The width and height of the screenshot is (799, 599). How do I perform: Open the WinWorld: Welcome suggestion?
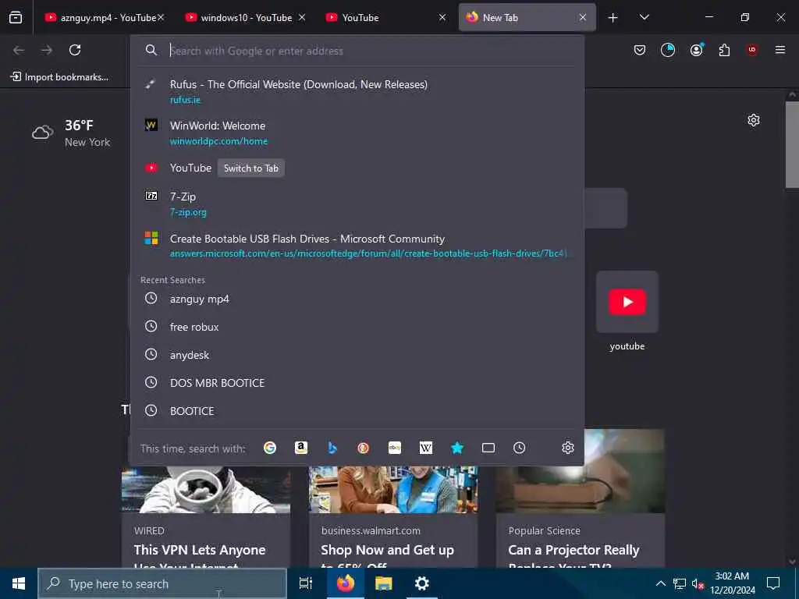(357, 133)
